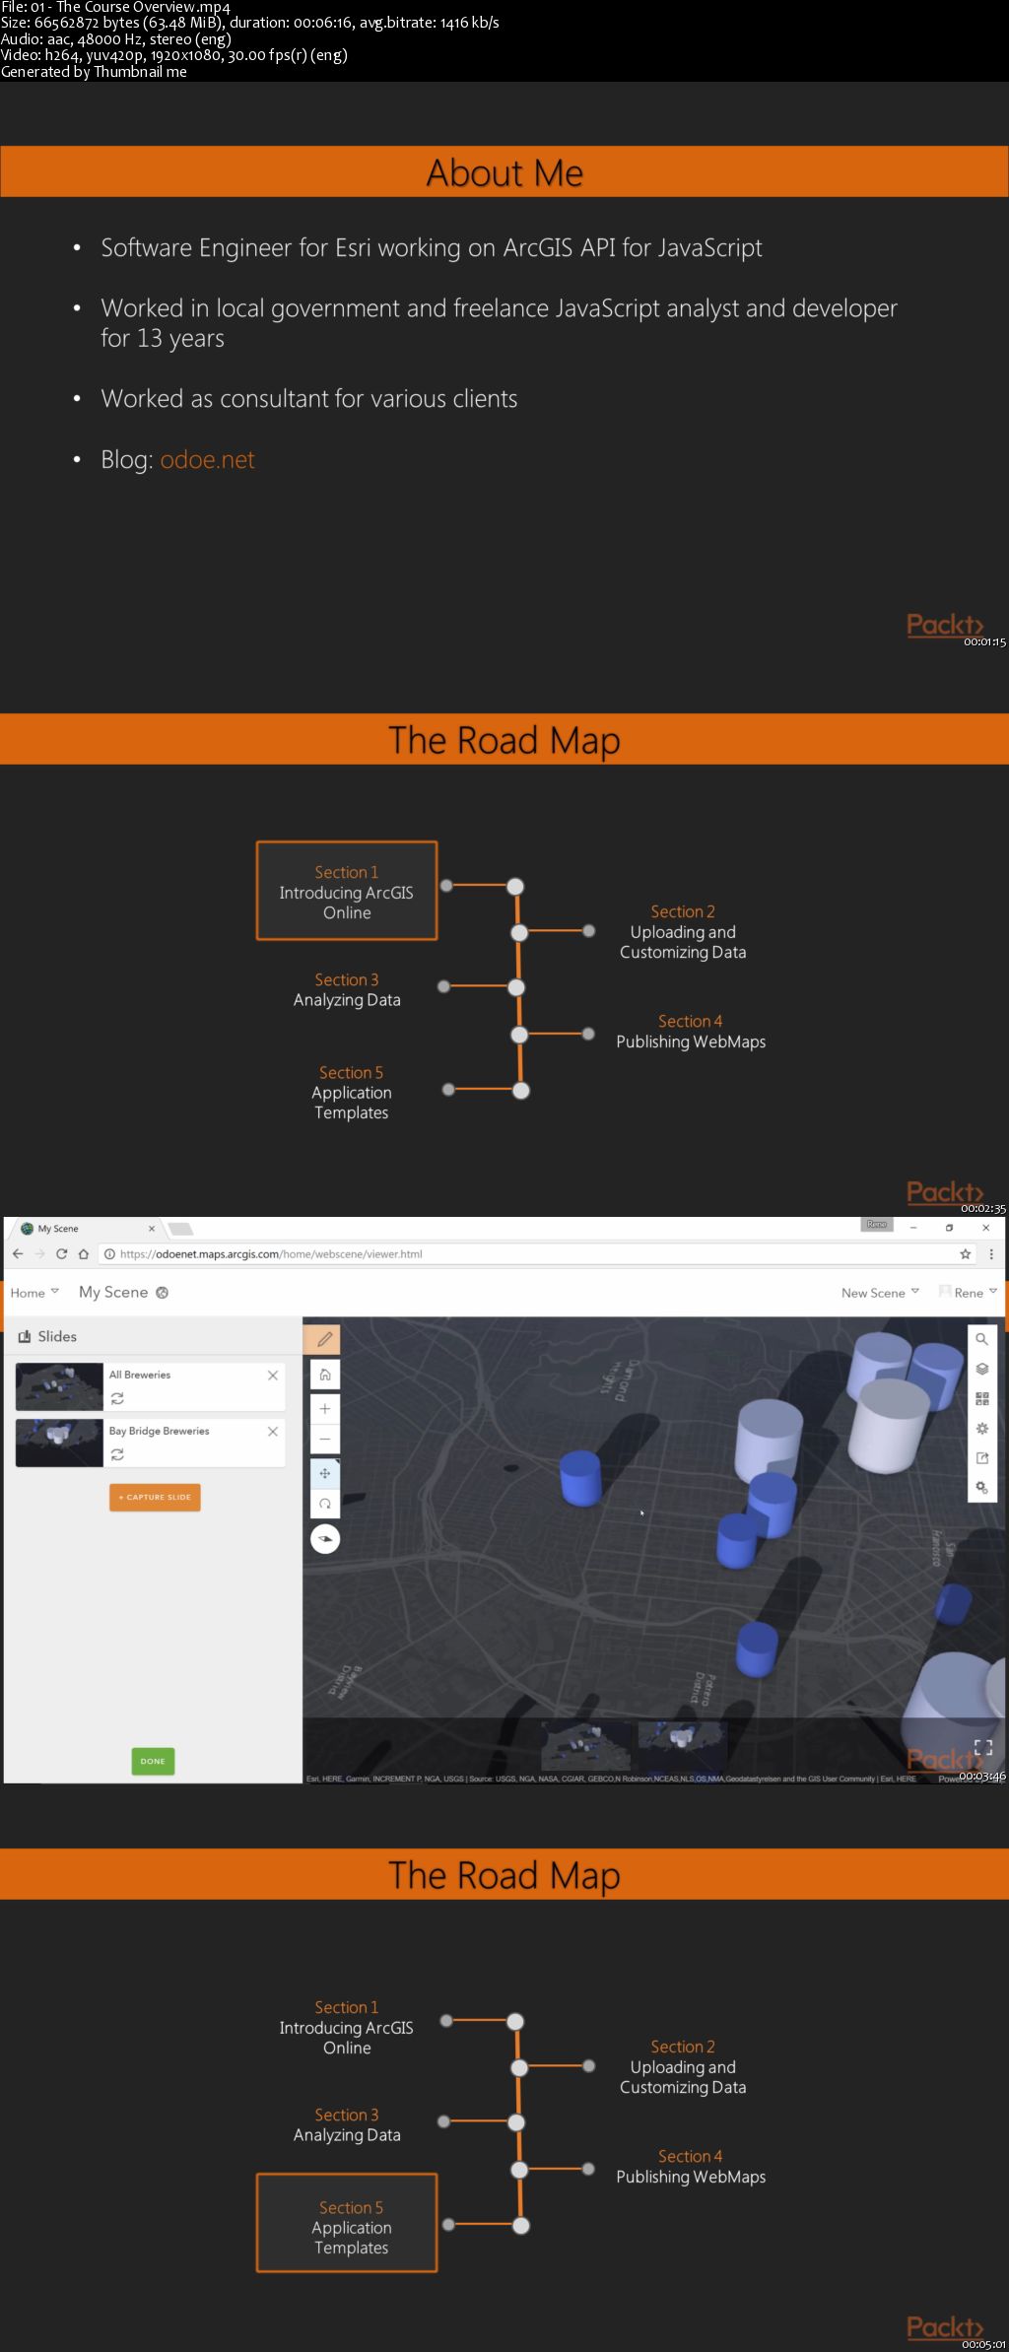Click the My Scene title text
This screenshot has height=2352, width=1009.
click(x=113, y=1292)
